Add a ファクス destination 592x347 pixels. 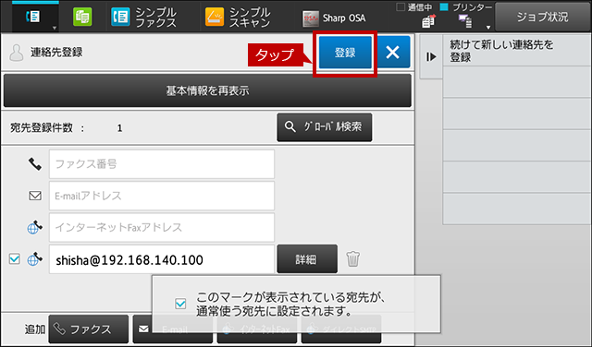click(89, 329)
